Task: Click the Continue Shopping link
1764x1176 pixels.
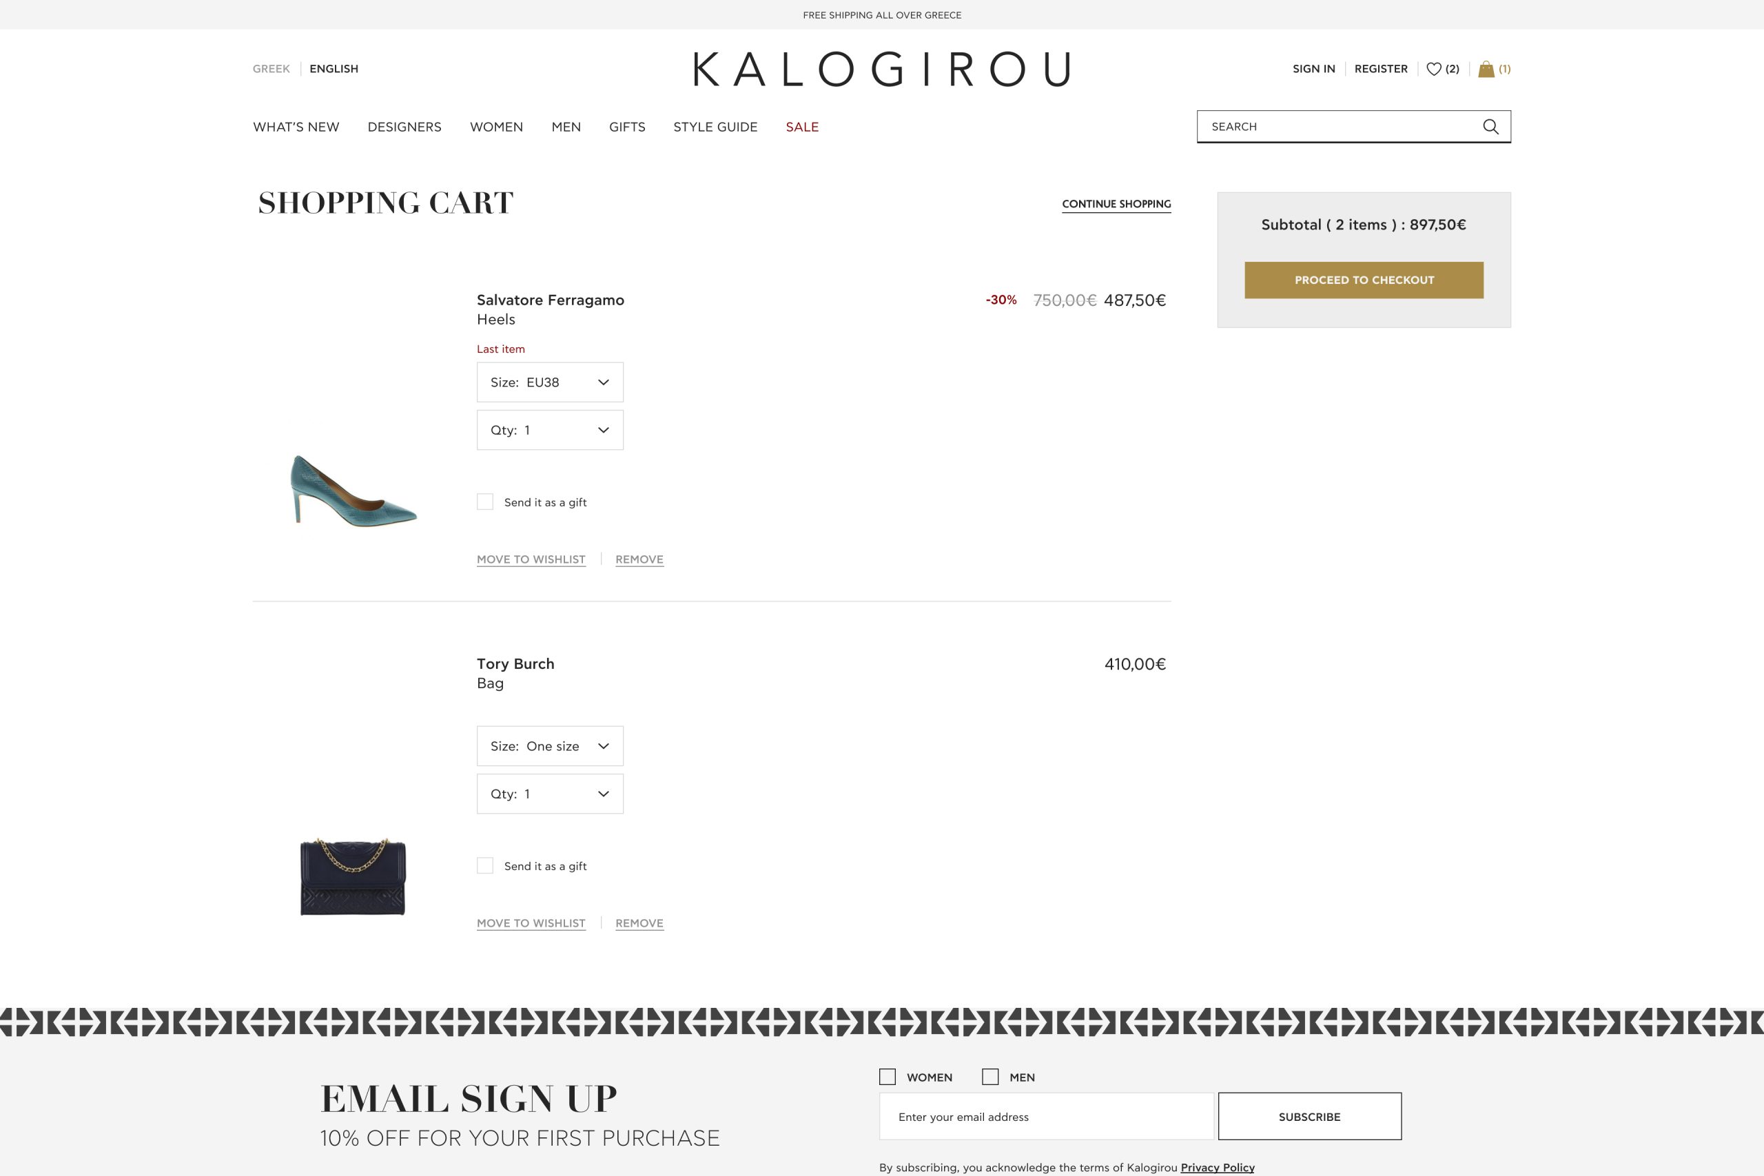Action: 1116,204
